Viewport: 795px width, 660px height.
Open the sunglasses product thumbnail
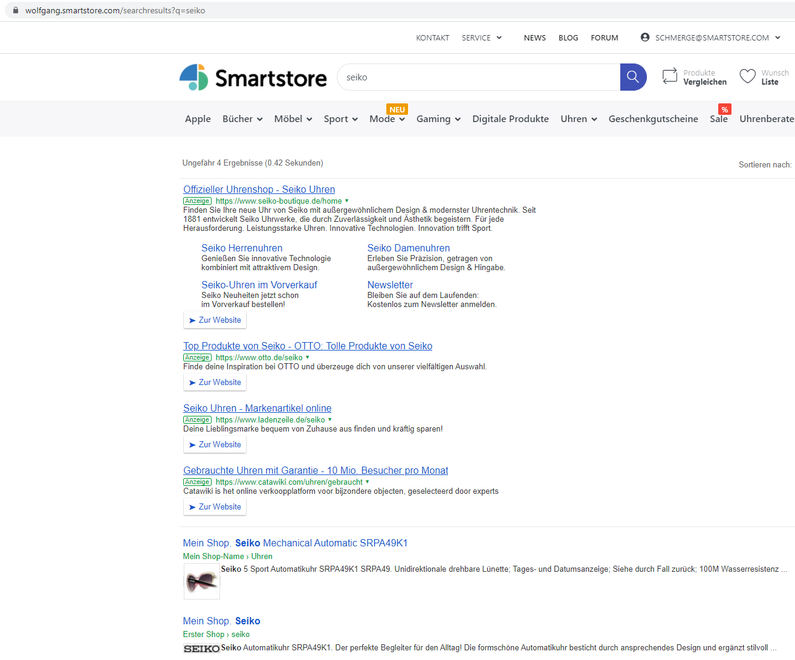201,581
